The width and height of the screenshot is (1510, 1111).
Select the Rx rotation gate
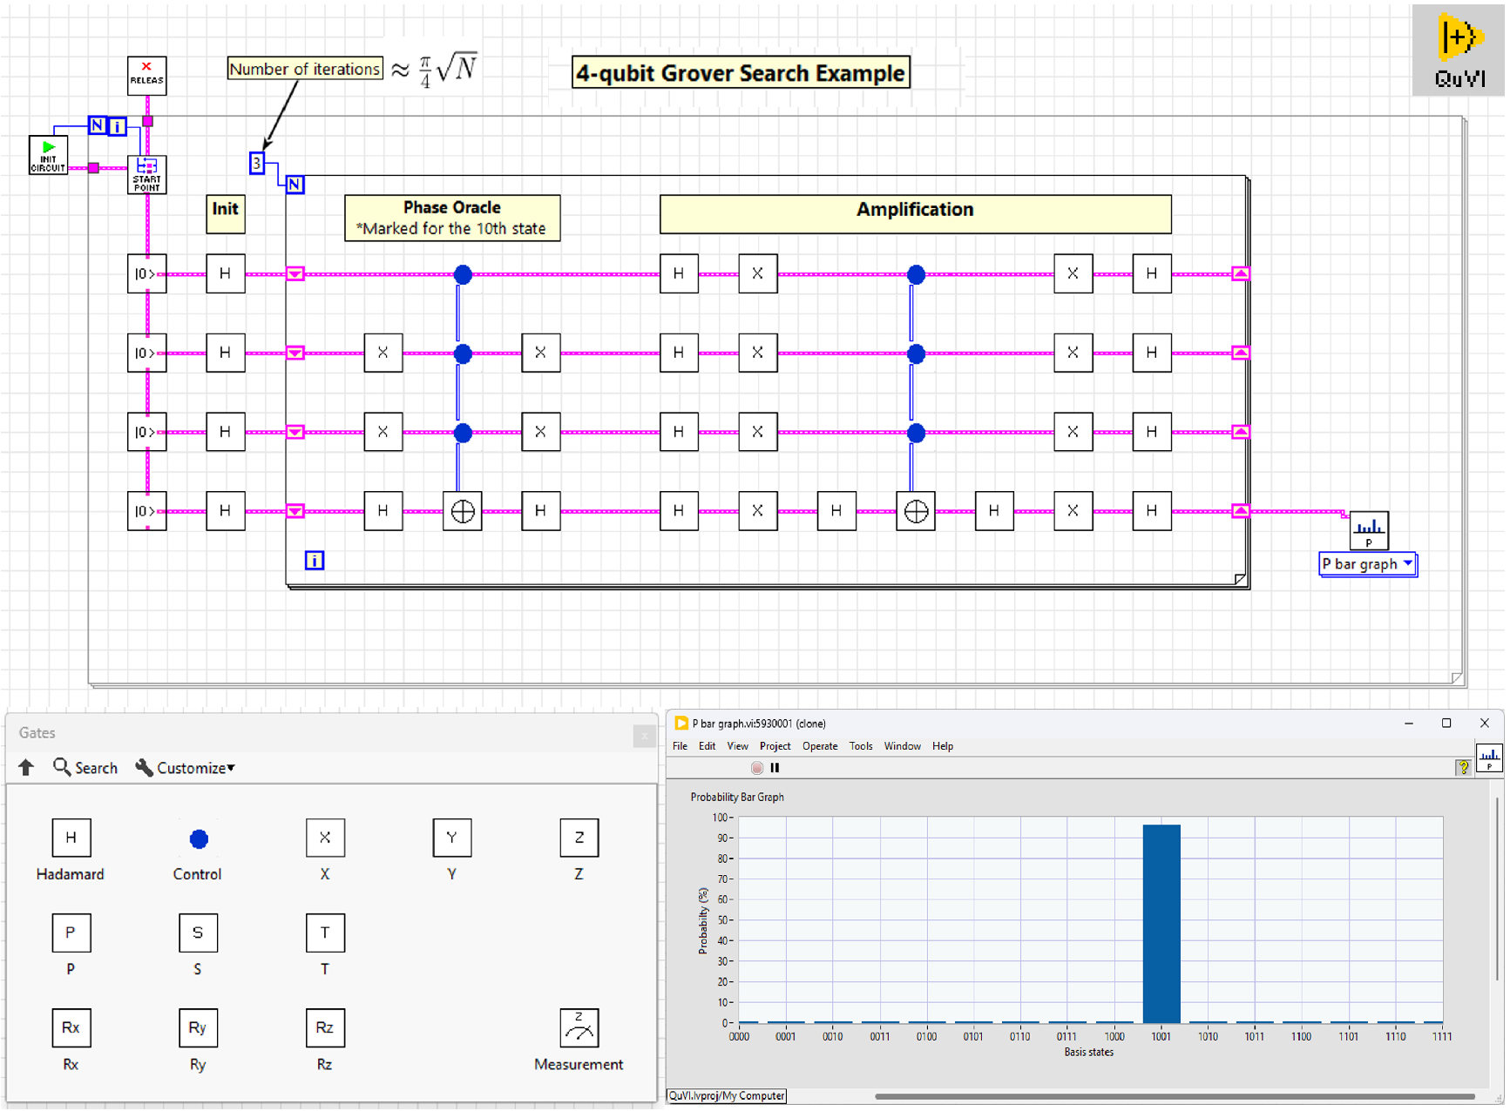point(71,1027)
